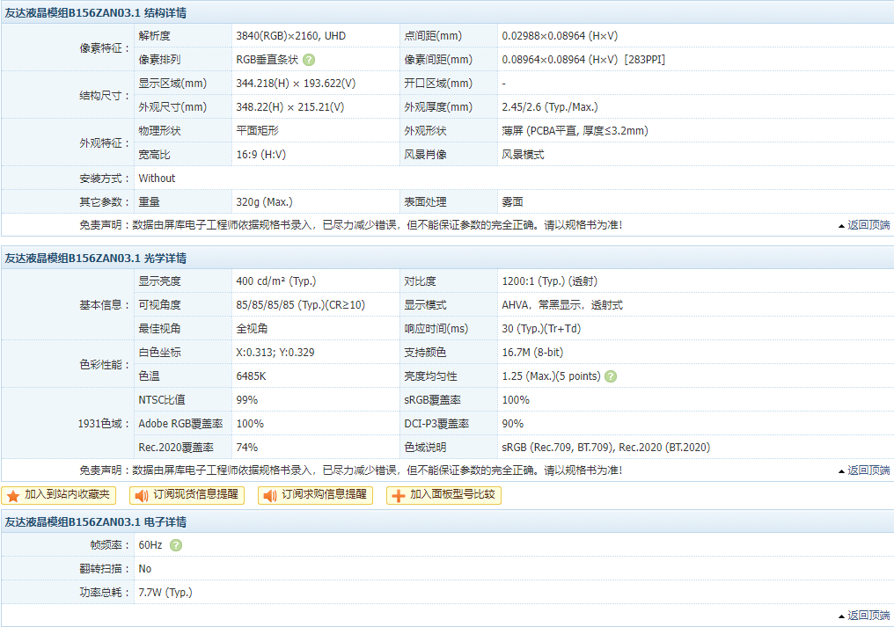The width and height of the screenshot is (894, 627).
Task: Click speaker icon of 订阅求购信息提醒
Action: (x=269, y=496)
